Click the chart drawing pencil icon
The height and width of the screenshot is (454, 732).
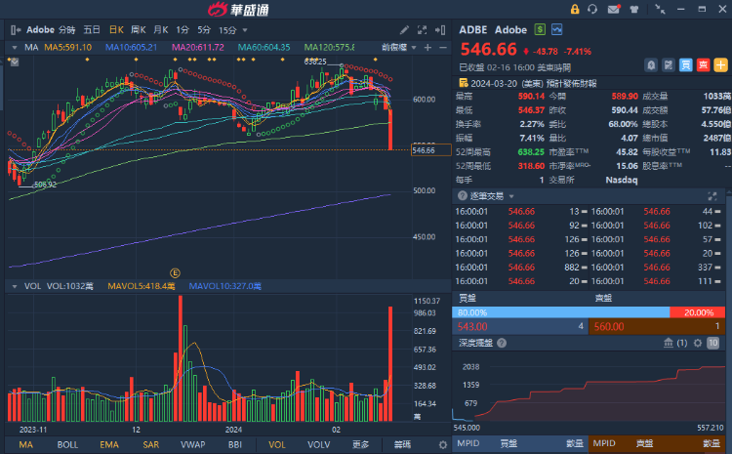pyautogui.click(x=406, y=29)
